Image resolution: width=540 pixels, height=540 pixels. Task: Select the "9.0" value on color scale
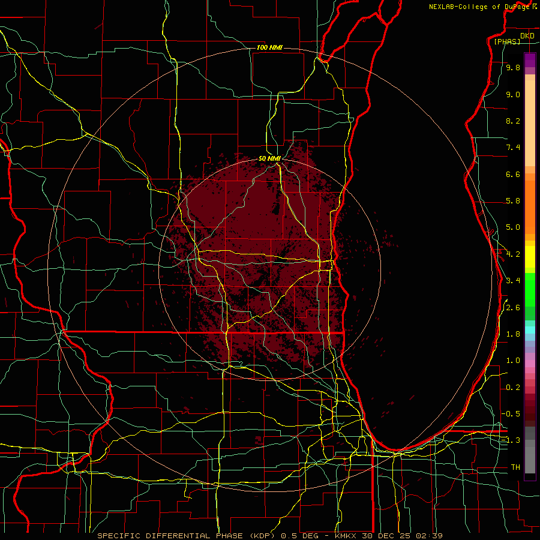pos(513,94)
